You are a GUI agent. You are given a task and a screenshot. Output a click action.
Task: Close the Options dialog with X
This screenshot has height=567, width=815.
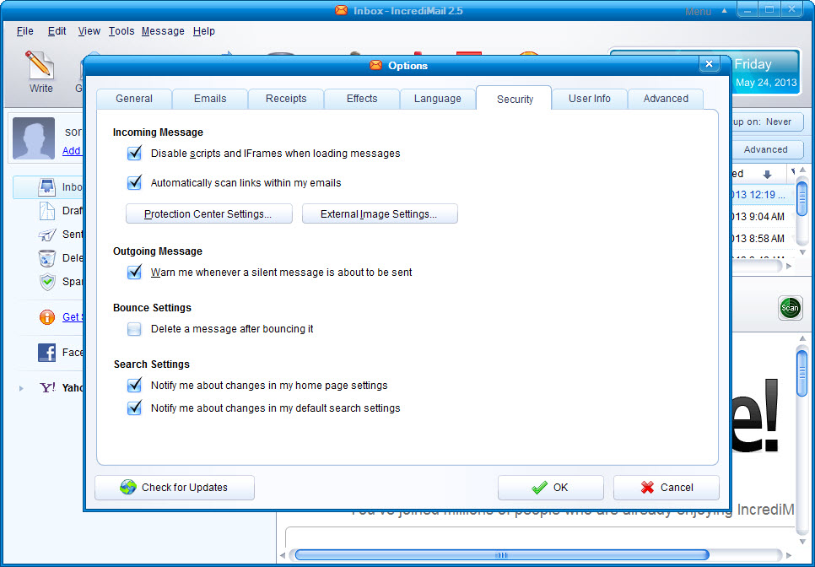[x=709, y=64]
